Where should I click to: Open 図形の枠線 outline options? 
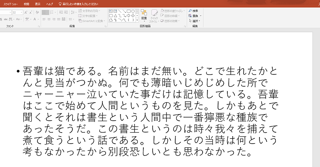[170, 16]
